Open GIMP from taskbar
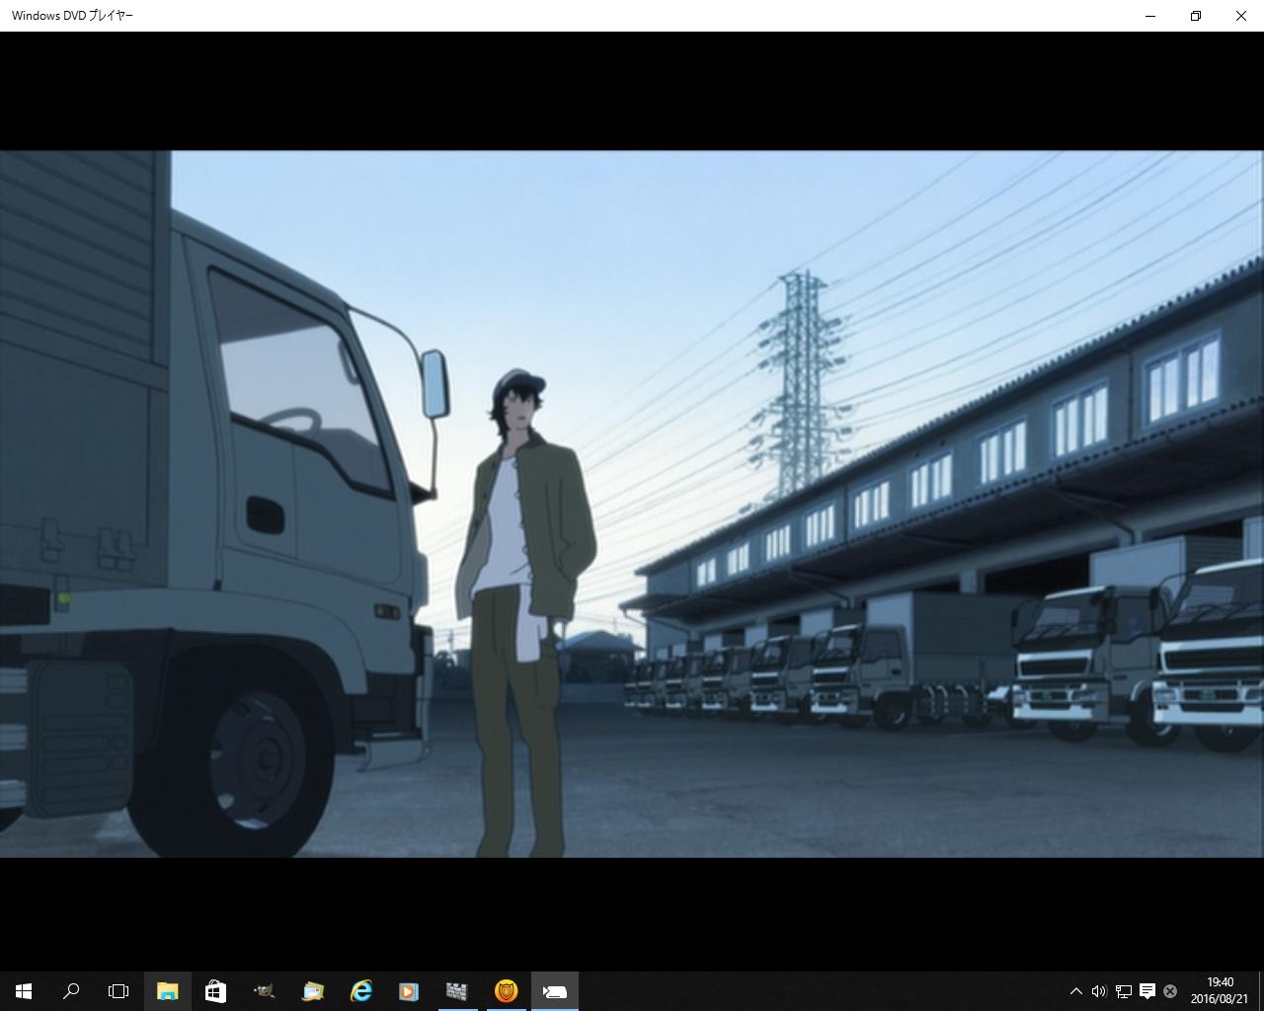 click(264, 991)
